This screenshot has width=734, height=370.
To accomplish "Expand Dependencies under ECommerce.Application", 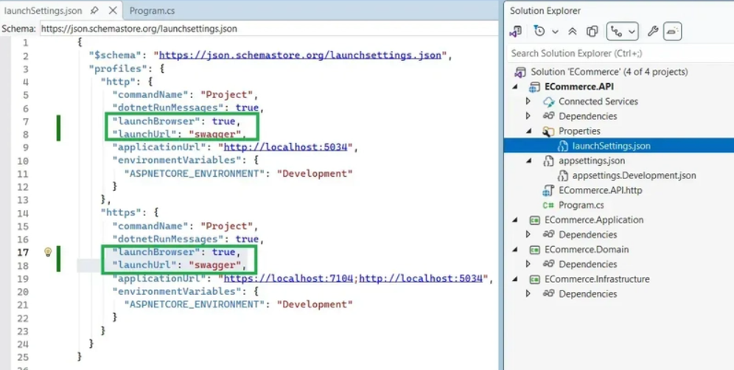I will coord(528,234).
